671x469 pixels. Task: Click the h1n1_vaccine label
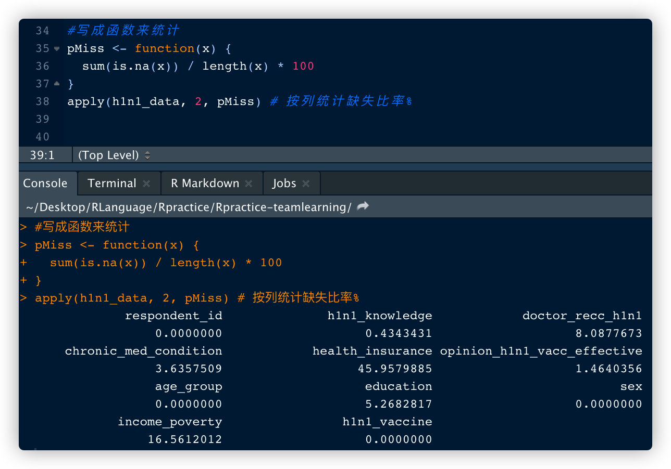[388, 422]
